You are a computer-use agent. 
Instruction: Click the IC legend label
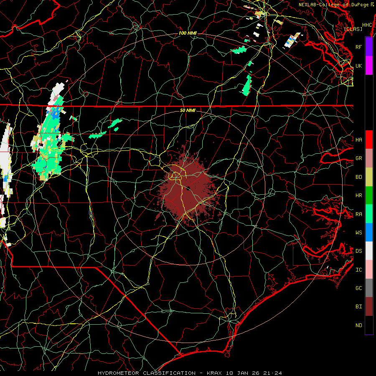coord(358,270)
